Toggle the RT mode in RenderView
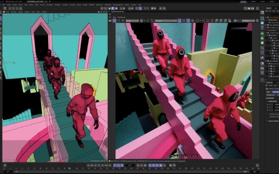The height and width of the screenshot is (174, 279). [x=123, y=21]
